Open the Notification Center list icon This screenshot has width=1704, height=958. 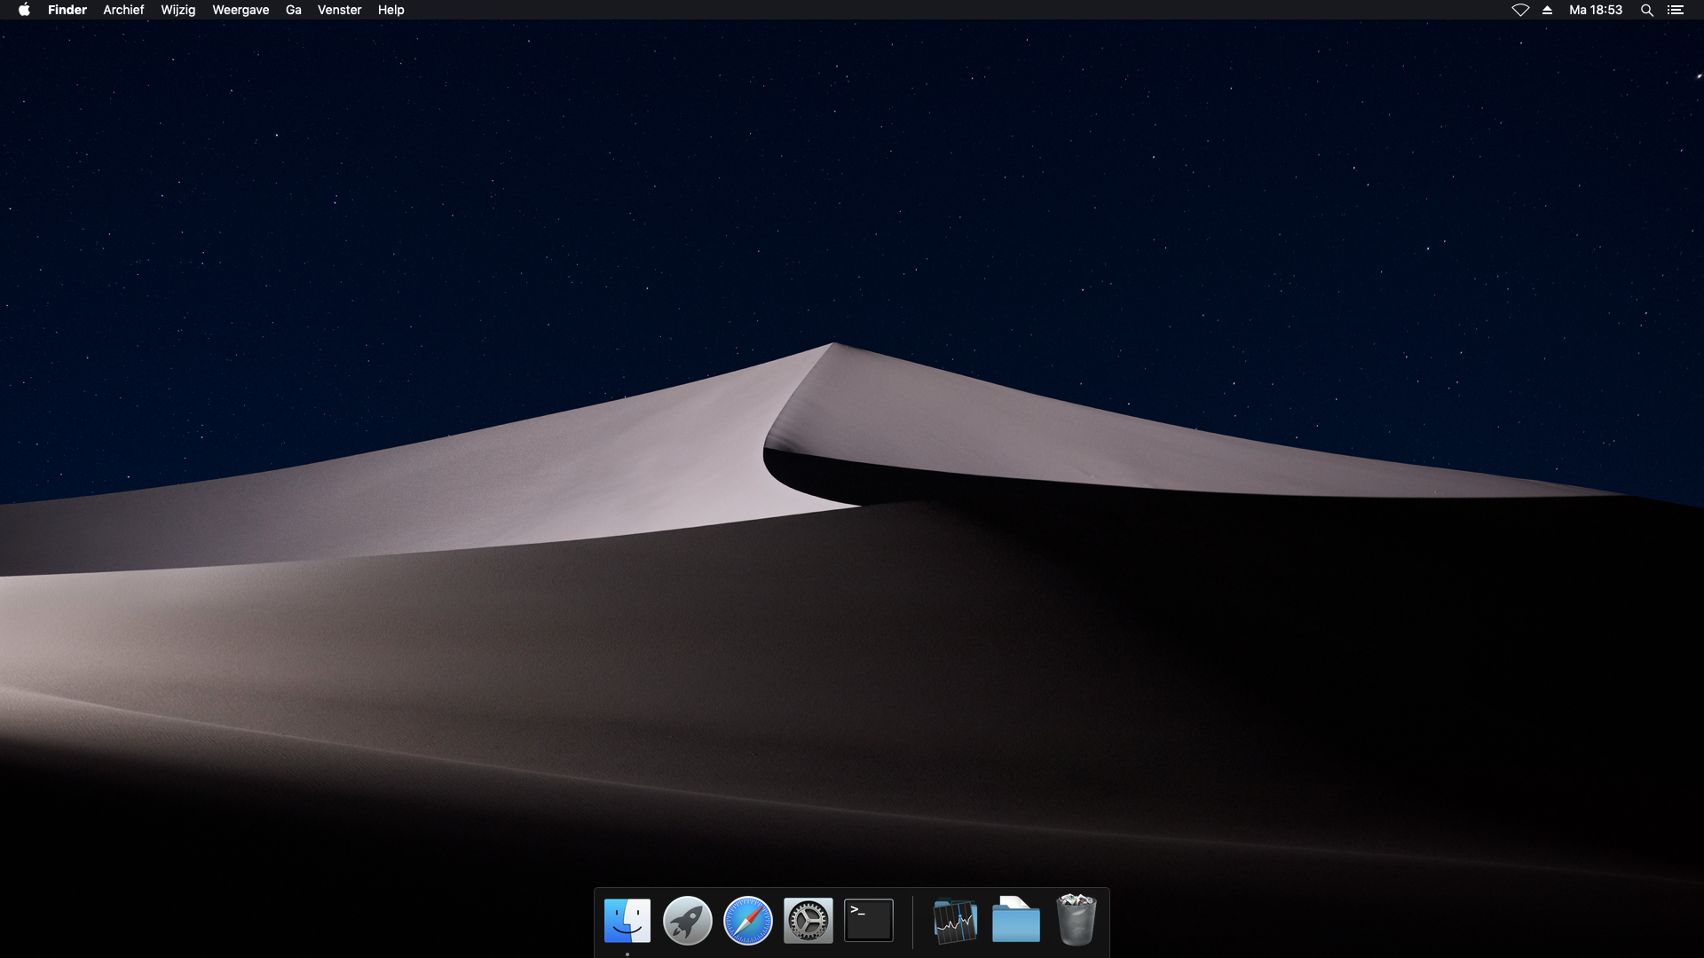(x=1676, y=10)
